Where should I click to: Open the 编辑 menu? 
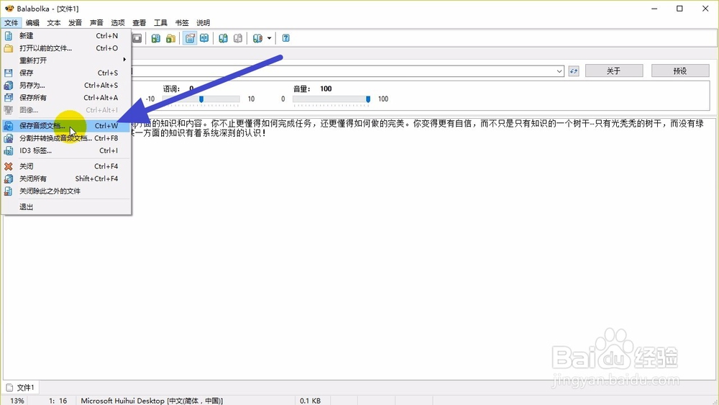pos(32,22)
